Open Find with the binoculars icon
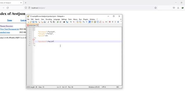This screenshot has width=185, height=104. (64, 22)
